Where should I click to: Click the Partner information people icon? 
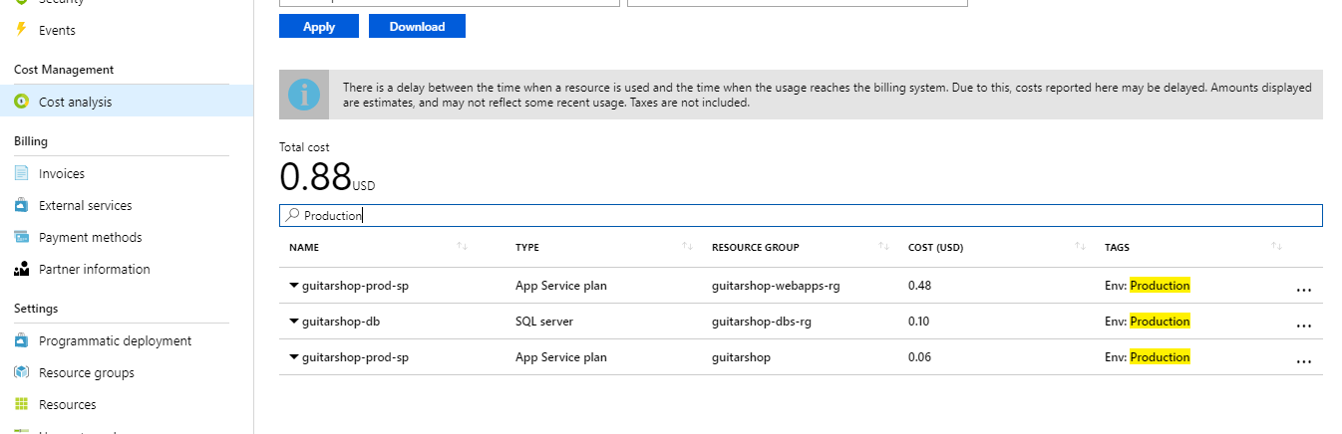[x=21, y=269]
